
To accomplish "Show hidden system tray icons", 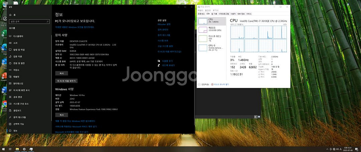I will coord(327,149).
